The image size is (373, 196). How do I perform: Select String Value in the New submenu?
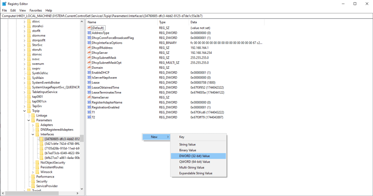(188, 144)
